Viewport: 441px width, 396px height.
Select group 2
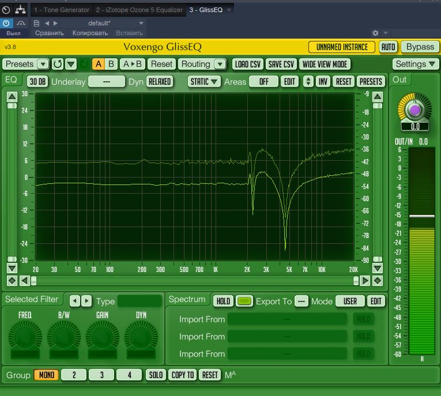click(74, 375)
